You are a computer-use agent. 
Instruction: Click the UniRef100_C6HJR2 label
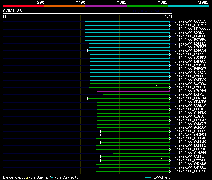[190, 109]
